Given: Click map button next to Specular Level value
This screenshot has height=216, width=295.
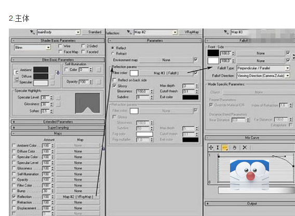Looking at the screenshot, I should click(x=58, y=97).
